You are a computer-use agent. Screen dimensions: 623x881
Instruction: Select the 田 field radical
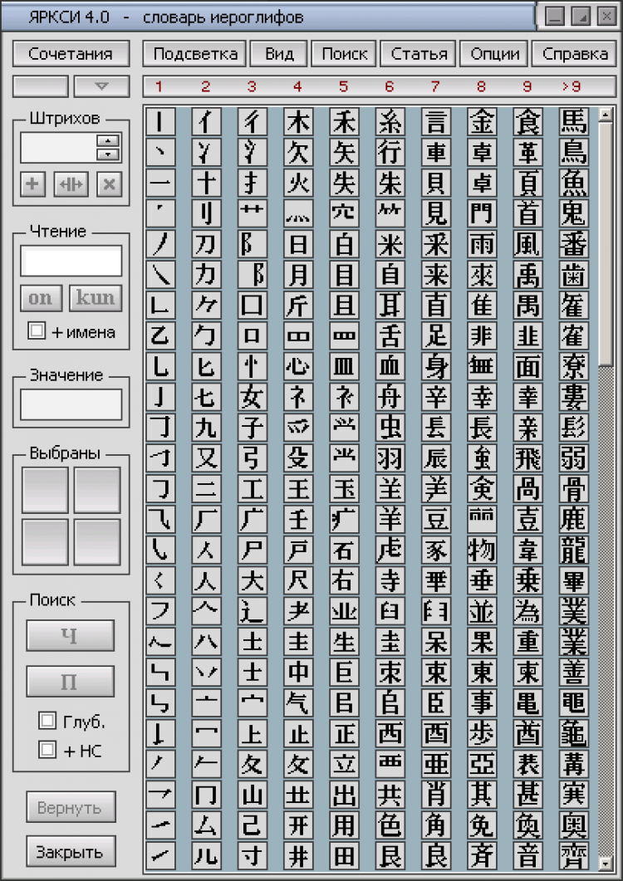(x=344, y=856)
